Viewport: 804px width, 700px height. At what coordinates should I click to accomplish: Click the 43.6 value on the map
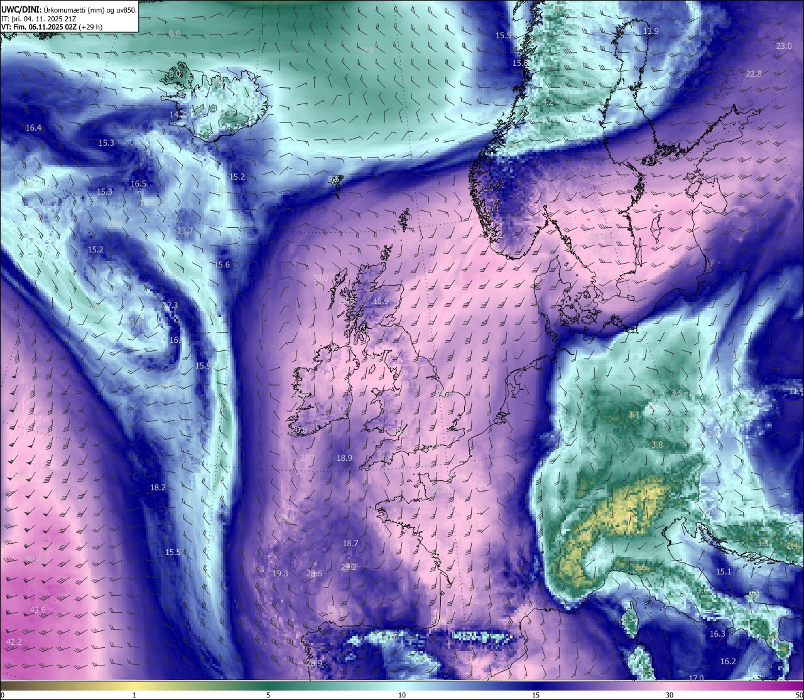click(x=38, y=610)
